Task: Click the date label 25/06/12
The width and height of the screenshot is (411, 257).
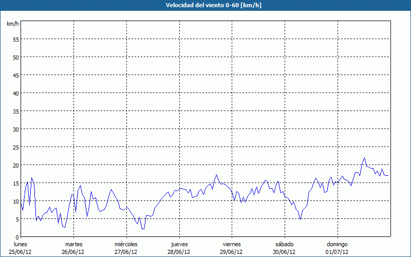Action: tap(21, 252)
